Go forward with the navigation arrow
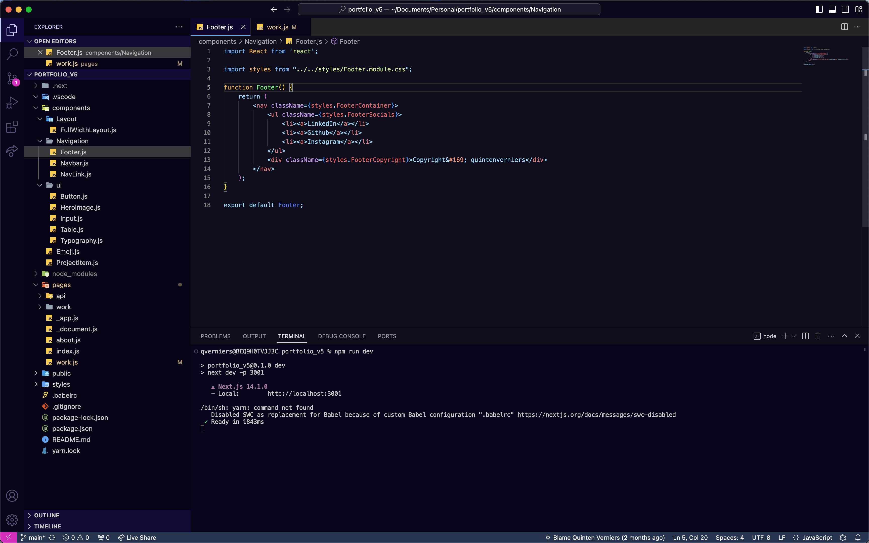Screen dimensions: 869x543 287,9
